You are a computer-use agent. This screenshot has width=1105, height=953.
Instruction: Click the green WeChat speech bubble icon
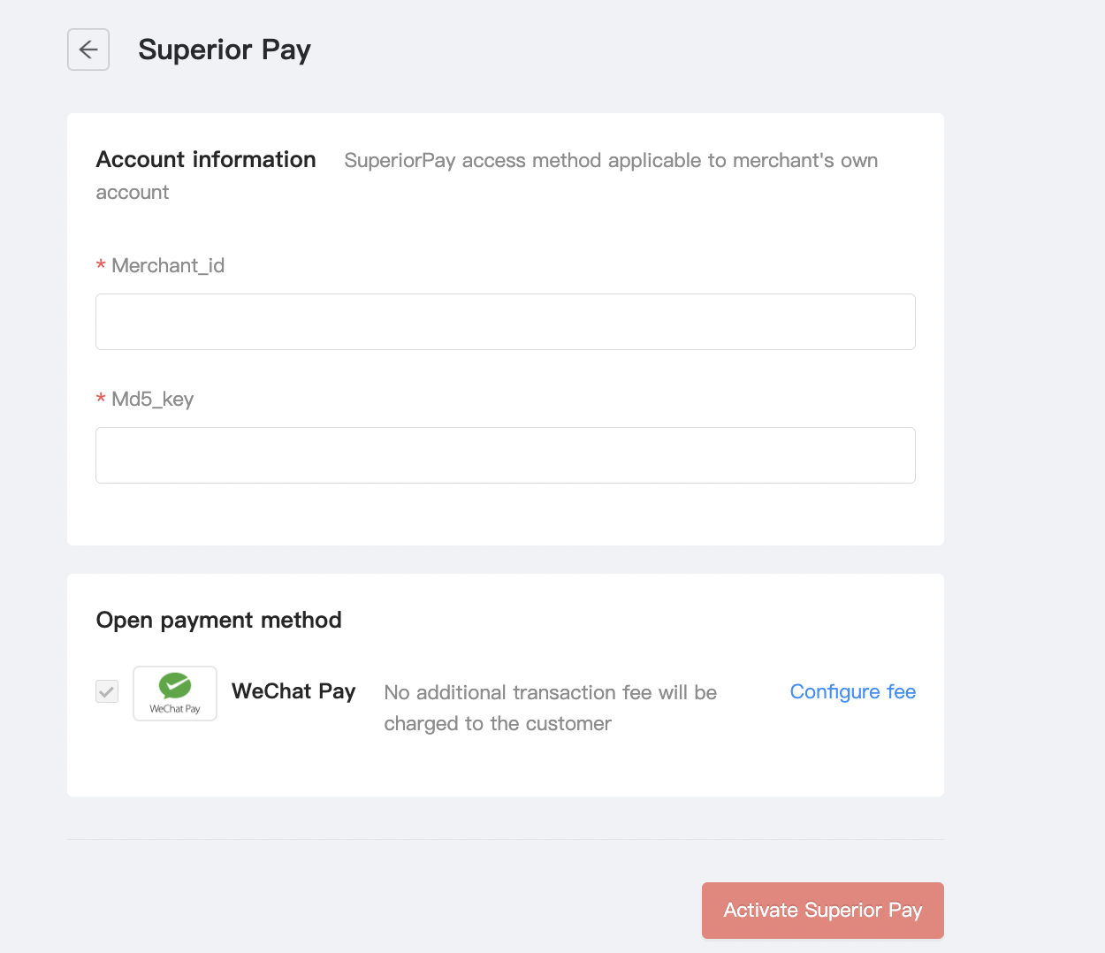pyautogui.click(x=175, y=685)
